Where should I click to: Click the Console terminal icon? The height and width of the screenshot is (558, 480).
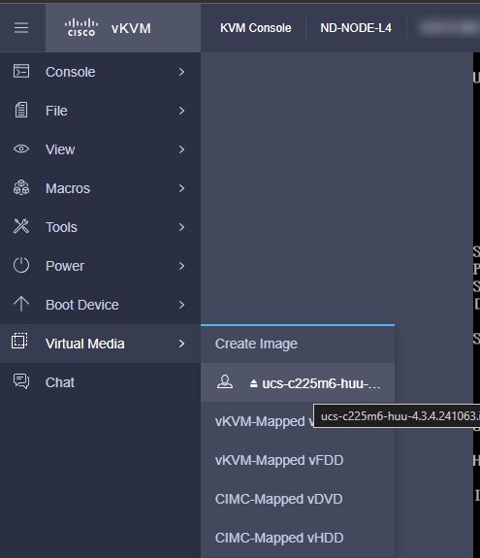tap(21, 71)
